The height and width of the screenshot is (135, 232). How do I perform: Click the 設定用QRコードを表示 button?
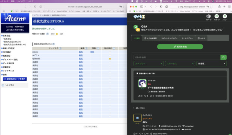(15, 79)
